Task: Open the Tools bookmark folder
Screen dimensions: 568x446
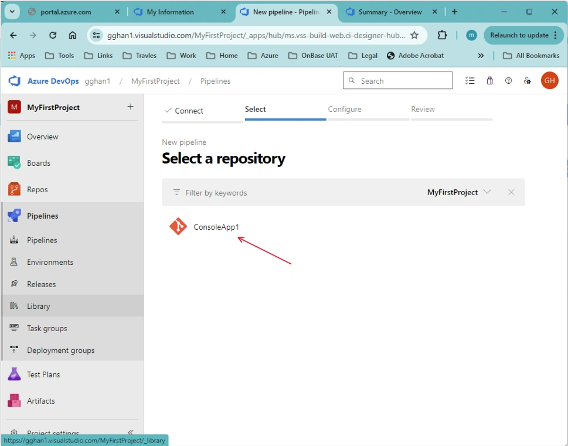Action: pos(59,56)
